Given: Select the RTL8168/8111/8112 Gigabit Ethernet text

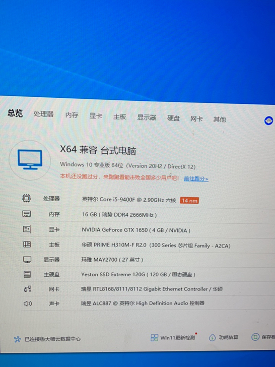Looking at the screenshot, I should tap(152, 289).
